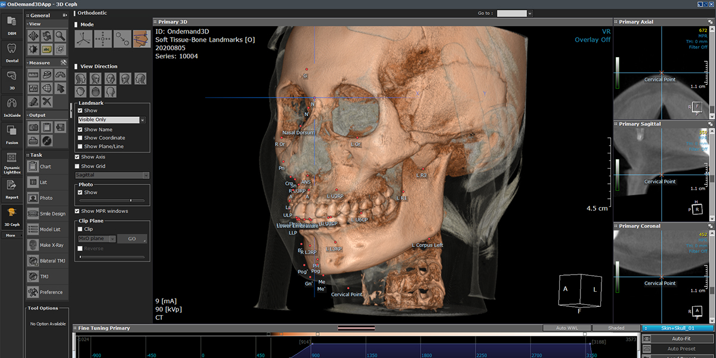The height and width of the screenshot is (358, 716).
Task: Select the Pan move tool
Action: 33,36
